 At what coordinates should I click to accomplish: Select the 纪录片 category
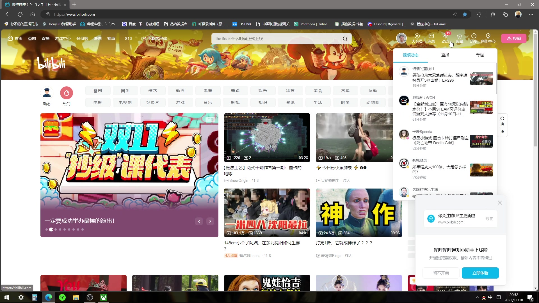pos(153,102)
